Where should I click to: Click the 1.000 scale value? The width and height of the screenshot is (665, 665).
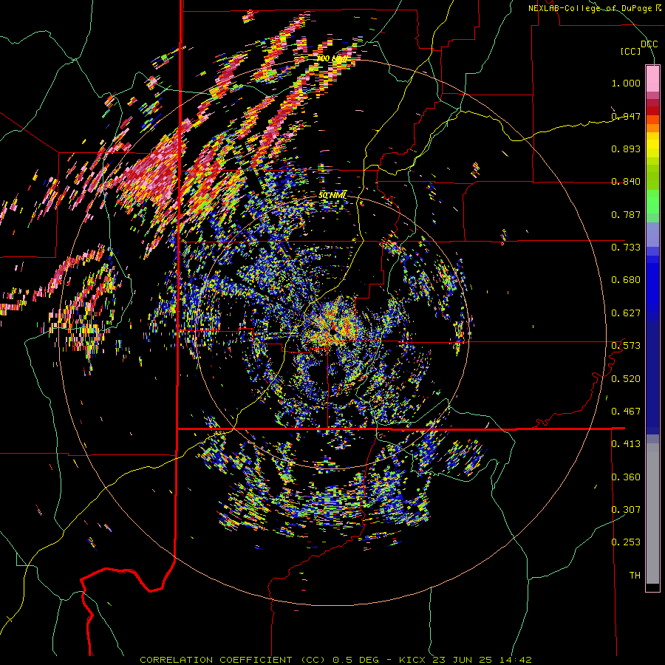click(626, 83)
